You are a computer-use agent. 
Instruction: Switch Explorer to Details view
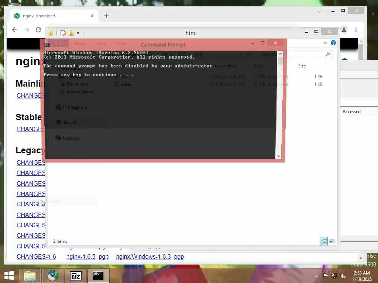click(323, 241)
